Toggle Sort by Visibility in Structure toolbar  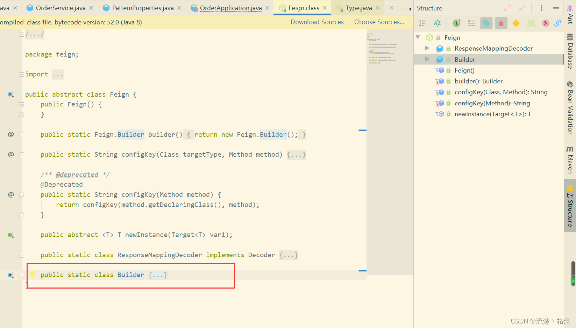(422, 23)
